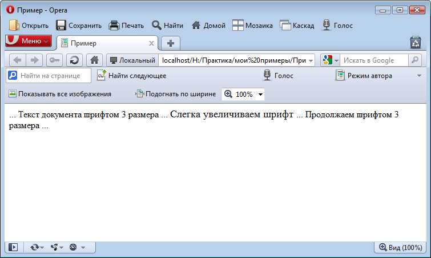Click the localhost address field
Screen dimensions: 431x258
click(233, 60)
